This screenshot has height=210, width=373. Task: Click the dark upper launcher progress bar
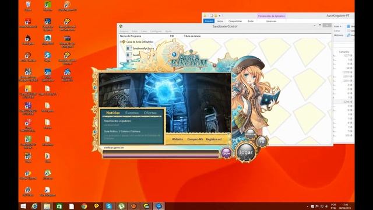161,152
